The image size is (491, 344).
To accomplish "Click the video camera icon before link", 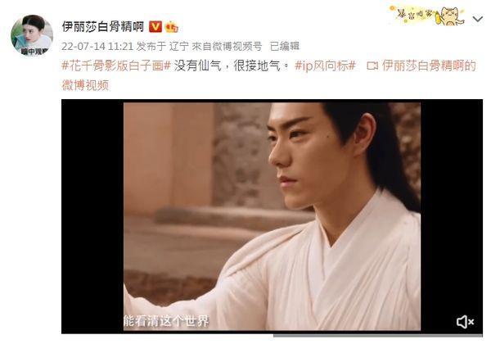I will (x=372, y=66).
